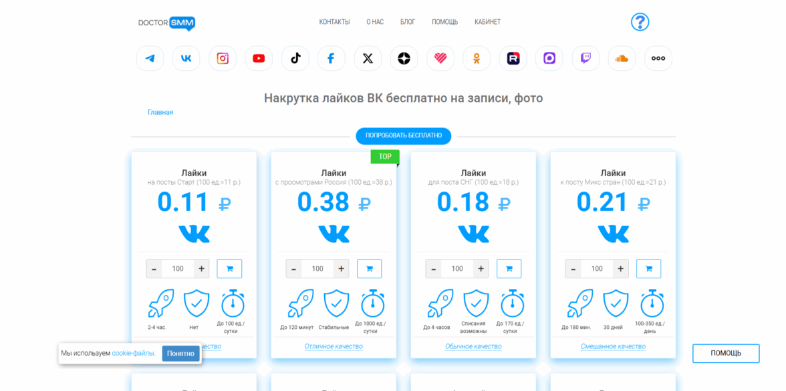Click quantity field on the 0.21 ₽ card
Viewport: 786px width, 391px height.
coord(597,269)
